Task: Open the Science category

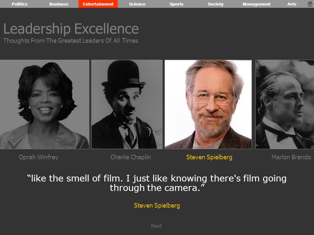Action: [137, 4]
